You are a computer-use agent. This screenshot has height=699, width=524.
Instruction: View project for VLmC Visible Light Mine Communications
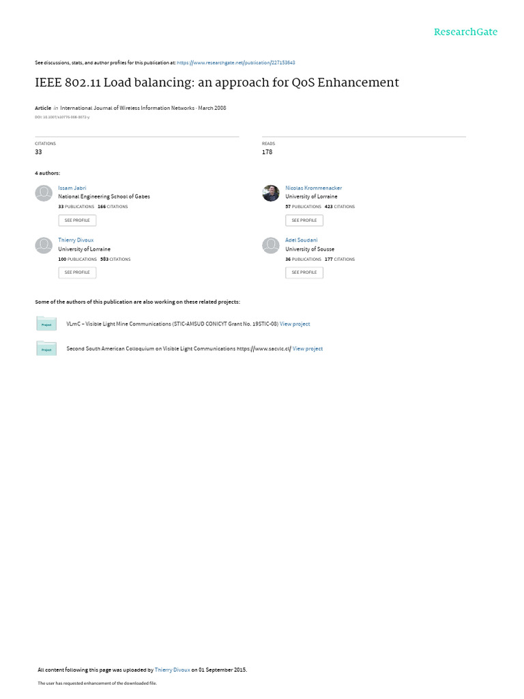(x=295, y=324)
